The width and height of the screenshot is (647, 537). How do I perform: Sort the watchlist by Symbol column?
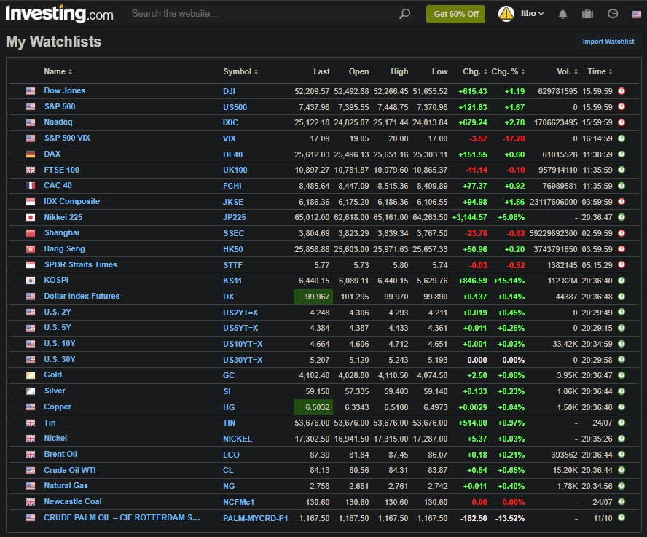coord(240,71)
